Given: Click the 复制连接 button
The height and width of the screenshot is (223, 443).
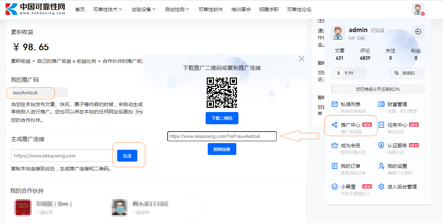Looking at the screenshot, I should pyautogui.click(x=222, y=149).
